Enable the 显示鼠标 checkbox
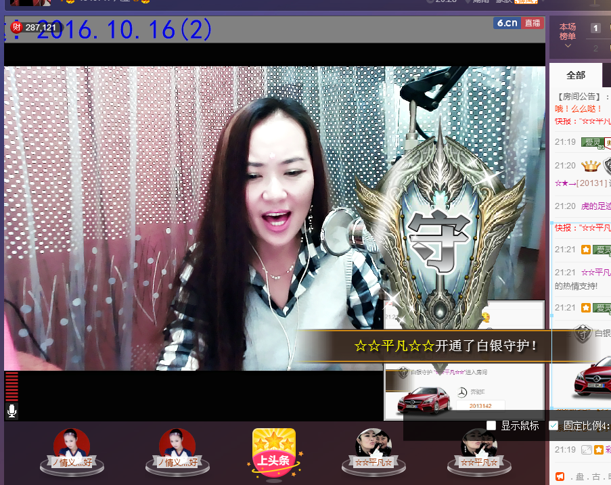The height and width of the screenshot is (485, 611). point(491,425)
